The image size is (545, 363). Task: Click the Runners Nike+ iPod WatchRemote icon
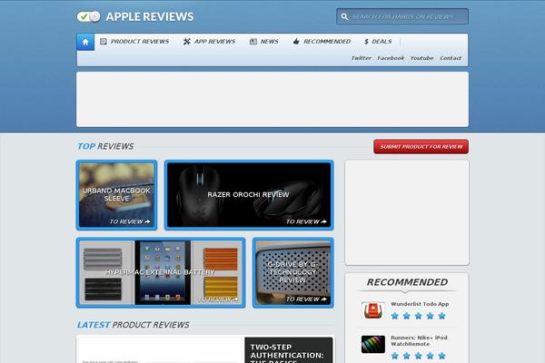(373, 344)
